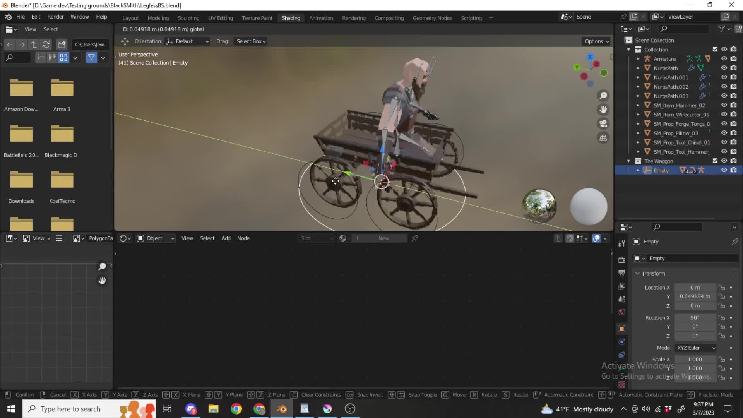The image size is (743, 418).
Task: Uncheck The Waggon collection checkbox
Action: 716,161
